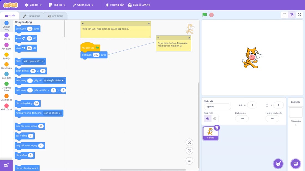The height and width of the screenshot is (171, 305).
Task: Switch to large stage layout
Action: coord(292,15)
